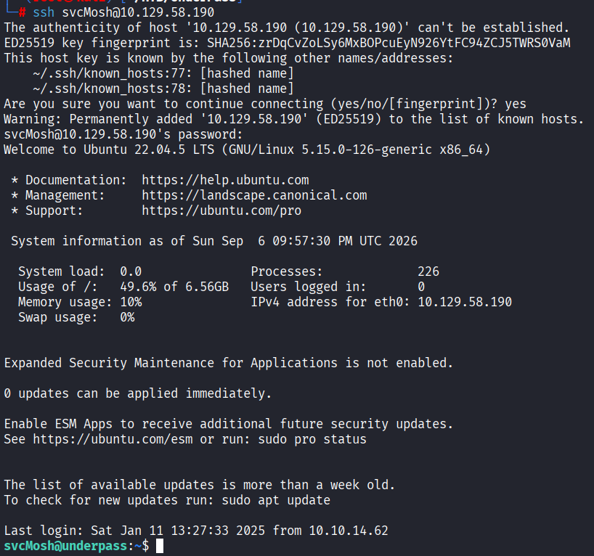Click the svcMosh password prompt line
The height and width of the screenshot is (556, 594).
click(123, 134)
